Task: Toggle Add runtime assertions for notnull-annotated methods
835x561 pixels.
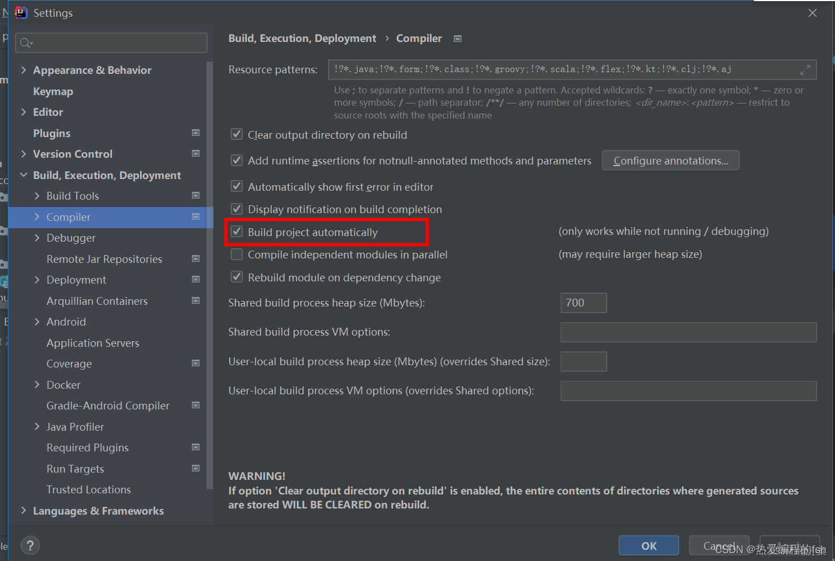Action: tap(237, 161)
